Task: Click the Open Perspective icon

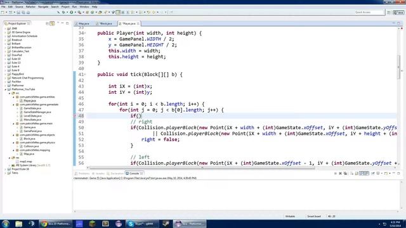Action: tap(389, 12)
